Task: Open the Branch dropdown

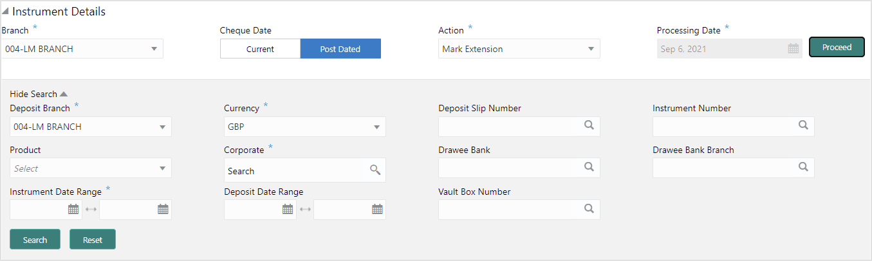Action: tap(82, 49)
